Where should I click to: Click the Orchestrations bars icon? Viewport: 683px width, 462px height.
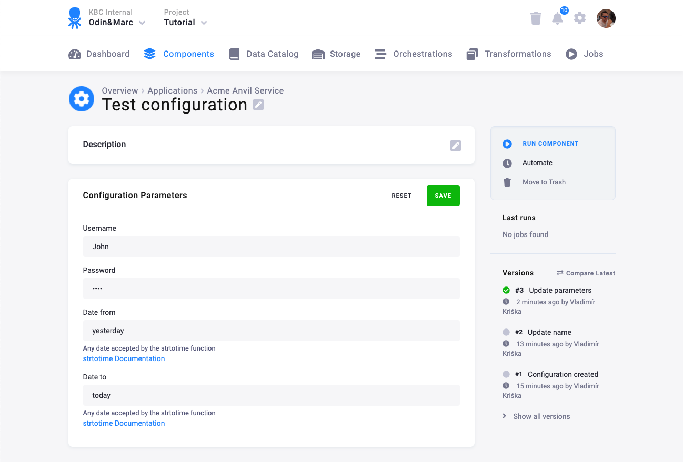tap(380, 54)
